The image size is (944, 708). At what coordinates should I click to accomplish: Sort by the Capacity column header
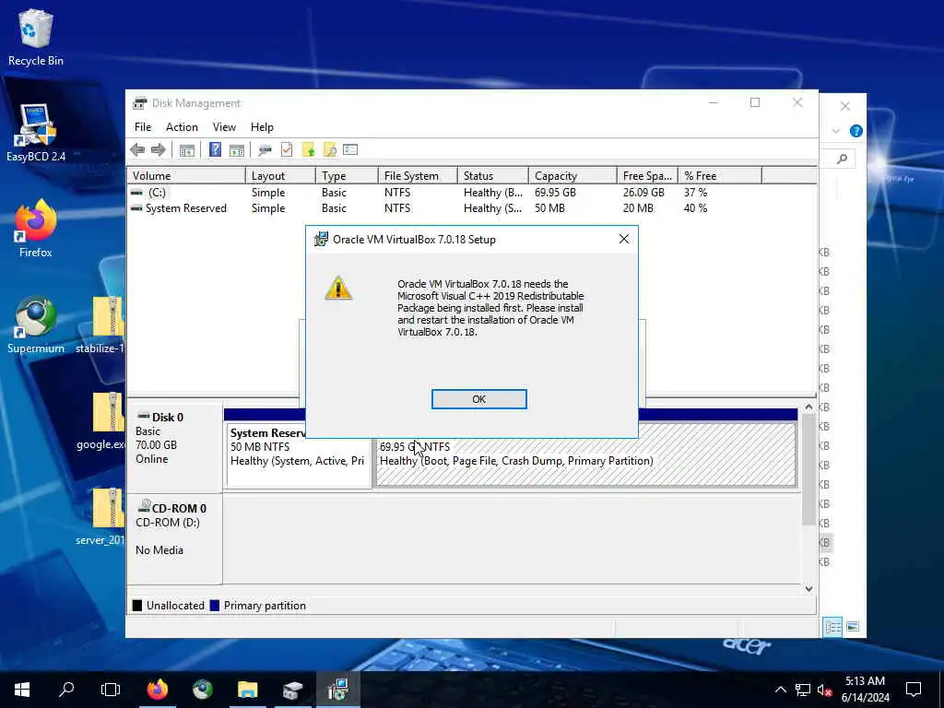pos(572,176)
